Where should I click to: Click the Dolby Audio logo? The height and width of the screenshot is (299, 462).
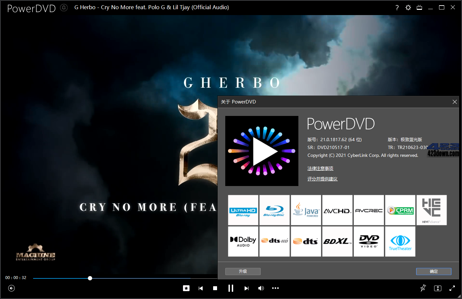click(243, 241)
